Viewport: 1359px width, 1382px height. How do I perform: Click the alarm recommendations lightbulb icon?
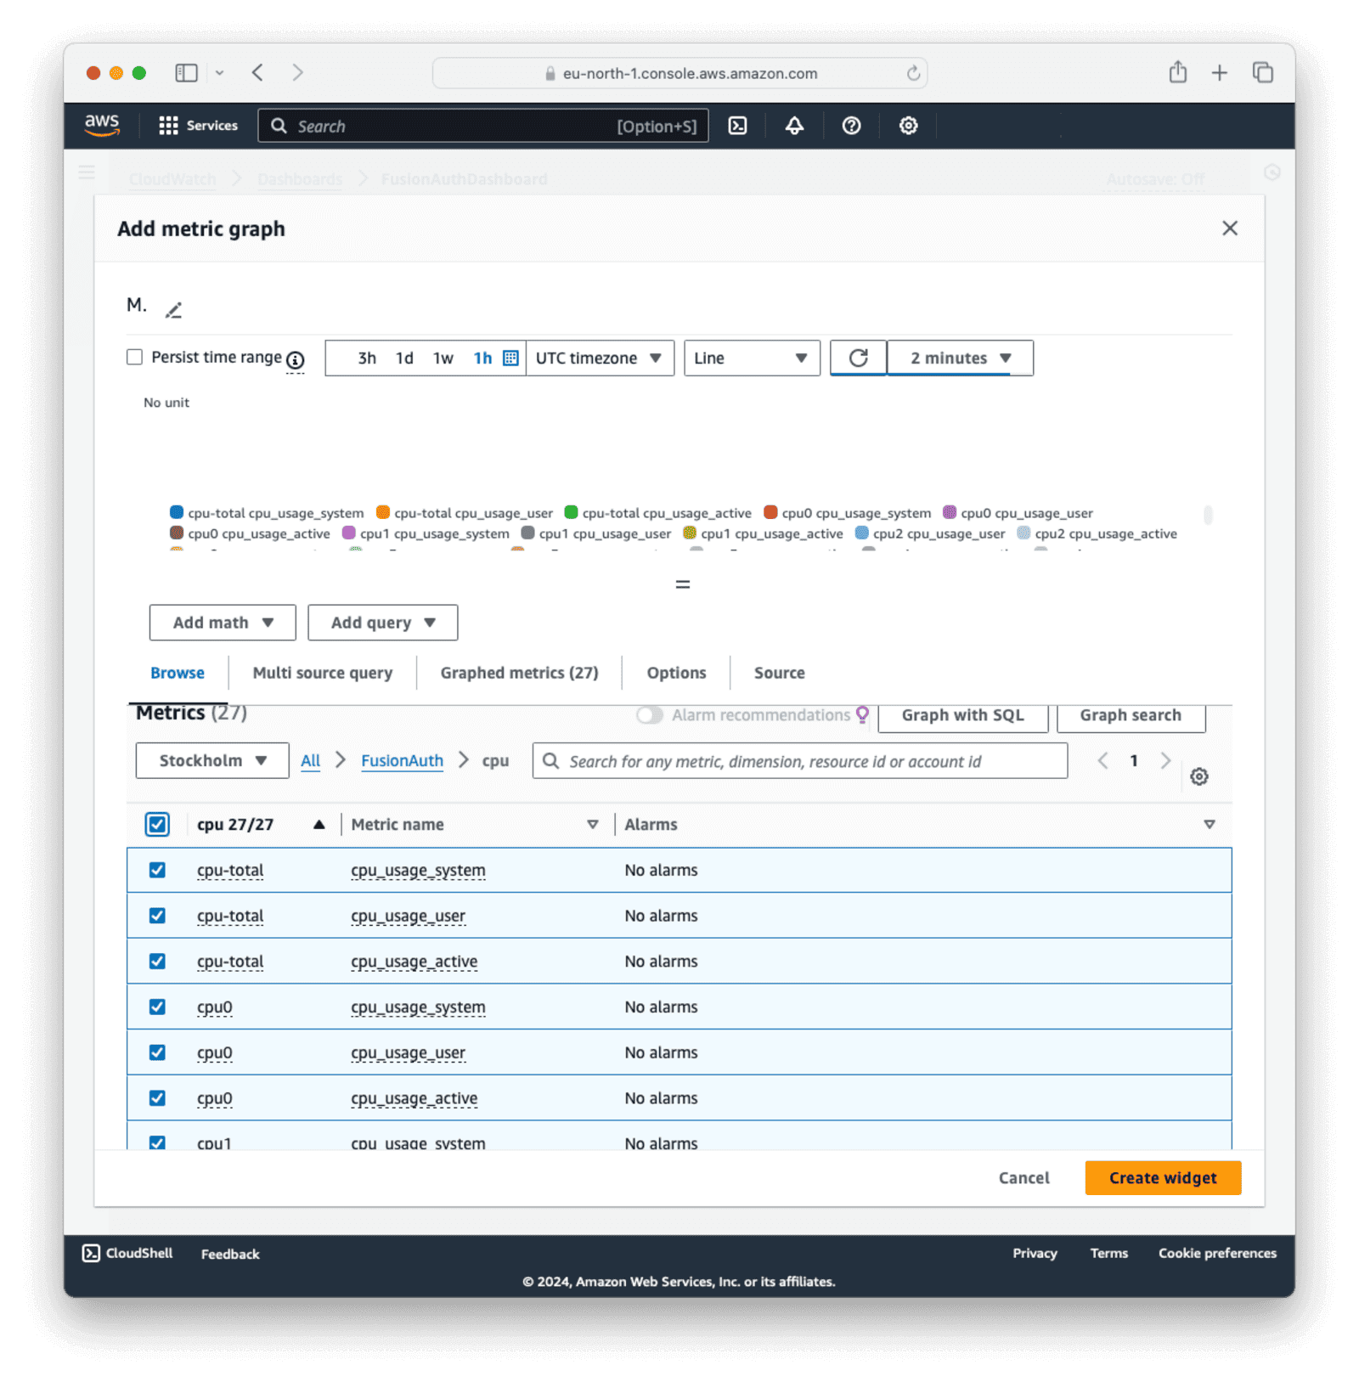(x=862, y=714)
